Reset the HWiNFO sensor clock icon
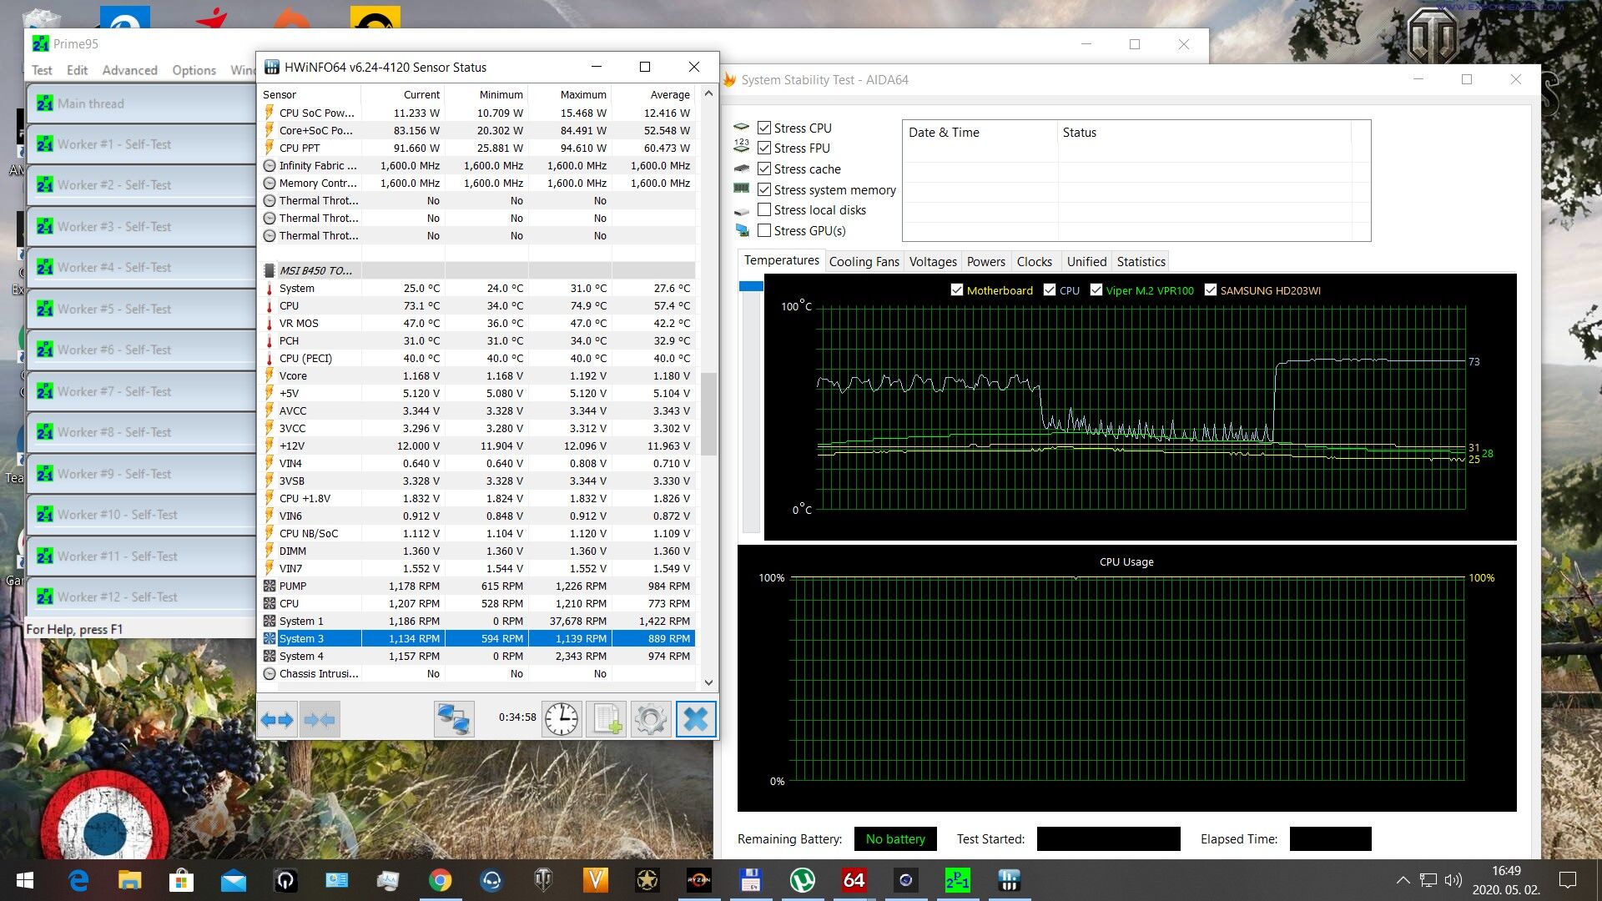The width and height of the screenshot is (1602, 901). [562, 719]
